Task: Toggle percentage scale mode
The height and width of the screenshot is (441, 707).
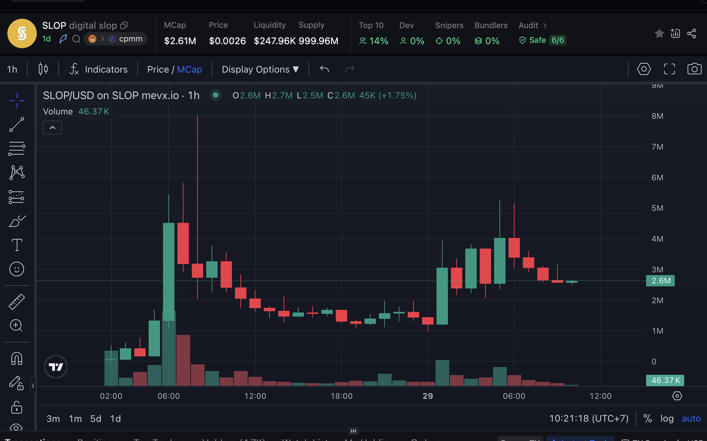Action: point(647,419)
